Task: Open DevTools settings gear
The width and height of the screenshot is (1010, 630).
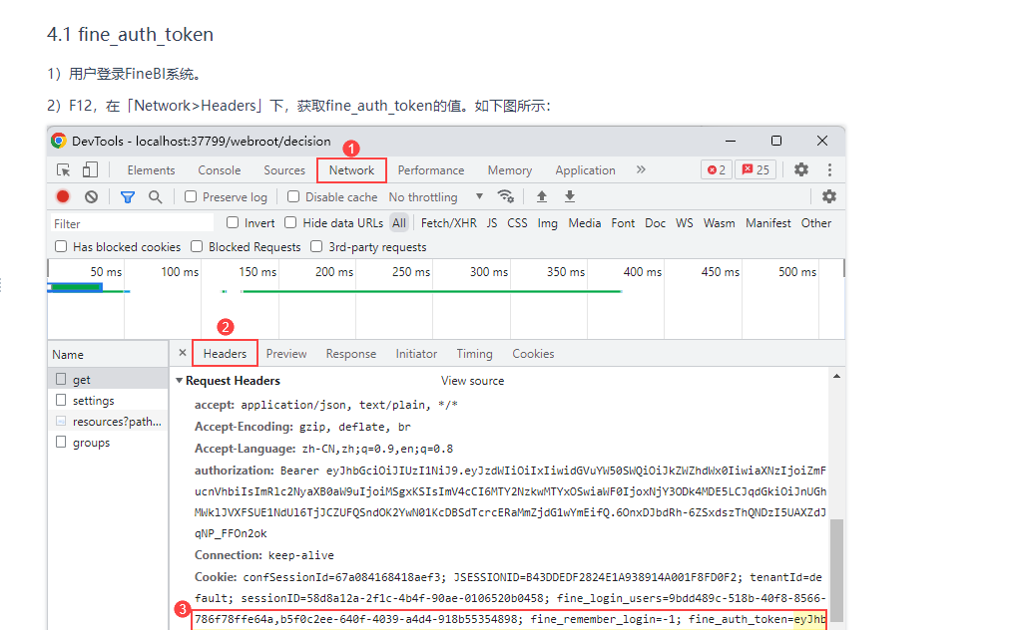Action: 801,169
